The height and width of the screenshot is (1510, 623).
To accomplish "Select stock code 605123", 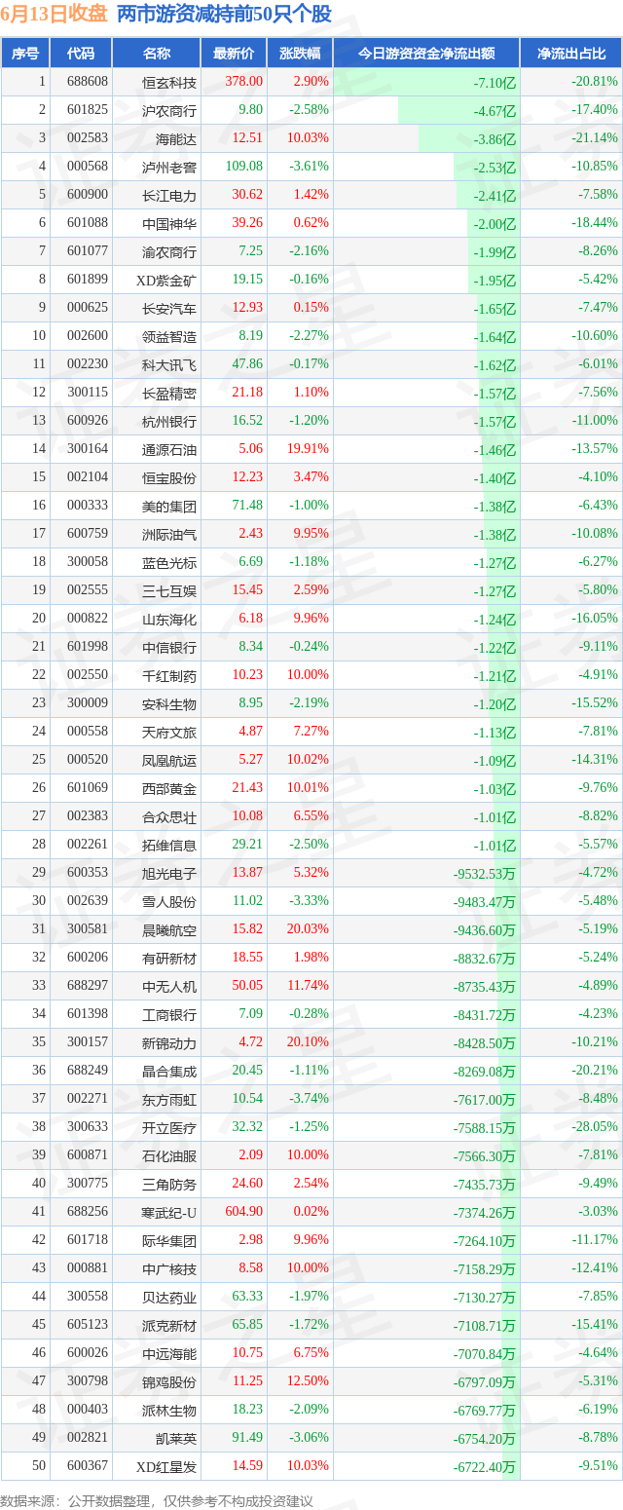I will [x=88, y=1325].
